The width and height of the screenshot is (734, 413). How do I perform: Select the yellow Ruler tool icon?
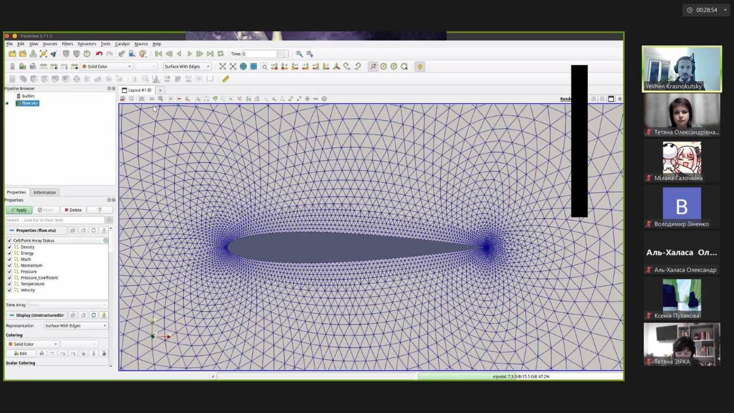tap(225, 79)
